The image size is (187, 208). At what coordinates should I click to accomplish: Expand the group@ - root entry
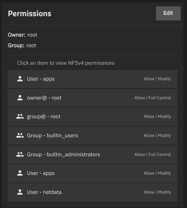click(x=92, y=117)
